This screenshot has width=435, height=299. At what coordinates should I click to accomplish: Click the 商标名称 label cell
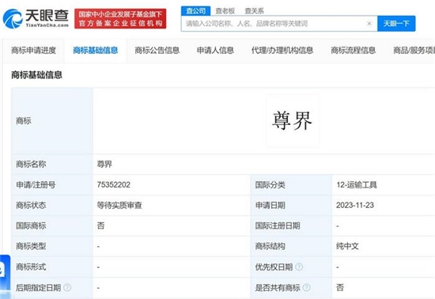point(52,165)
